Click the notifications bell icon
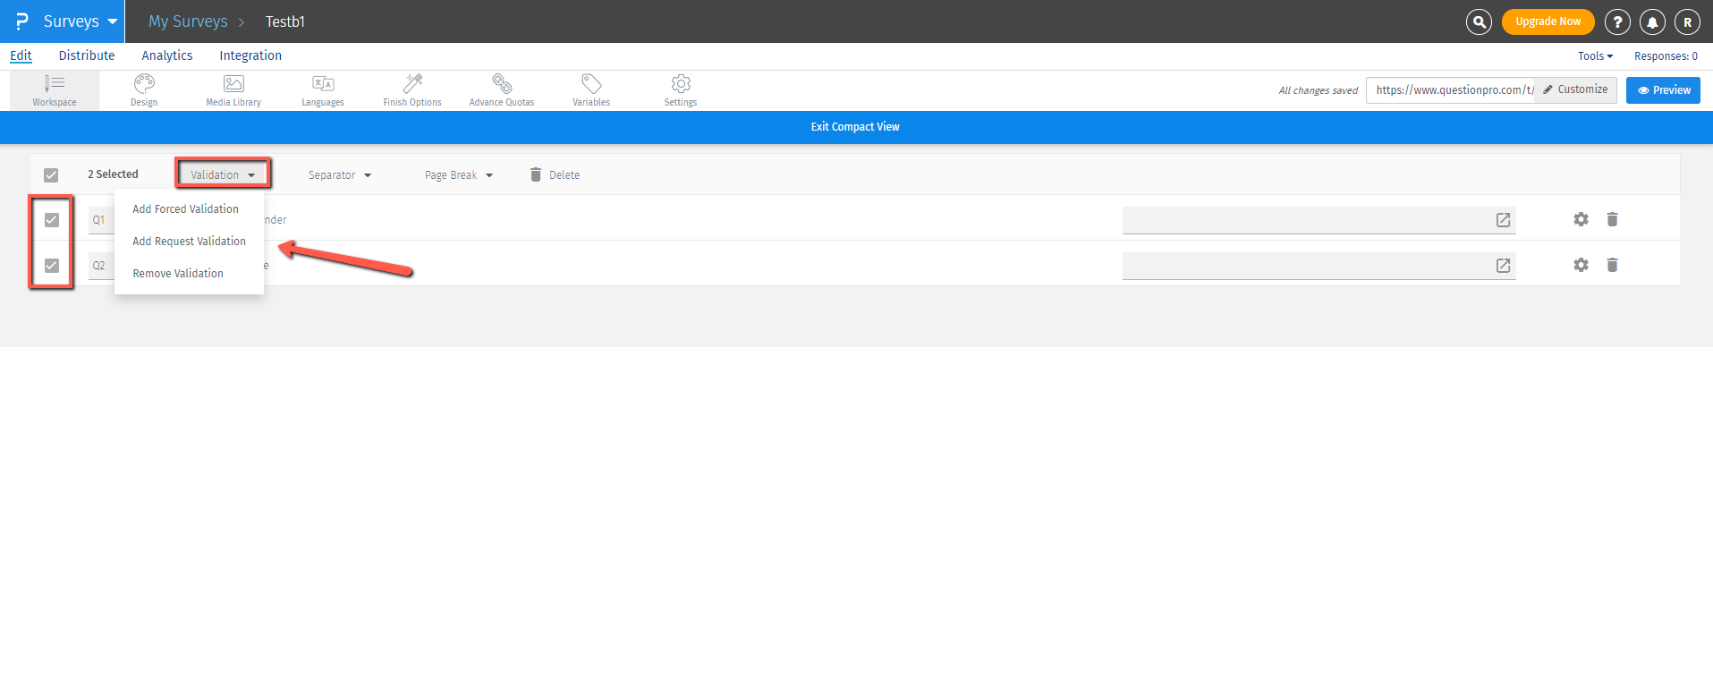This screenshot has height=688, width=1713. pyautogui.click(x=1652, y=22)
